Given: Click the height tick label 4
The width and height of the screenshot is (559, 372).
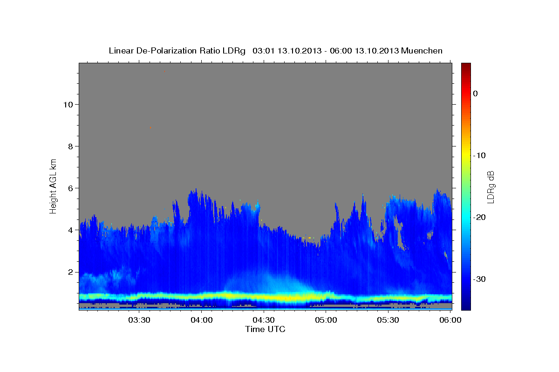Looking at the screenshot, I should pos(70,230).
